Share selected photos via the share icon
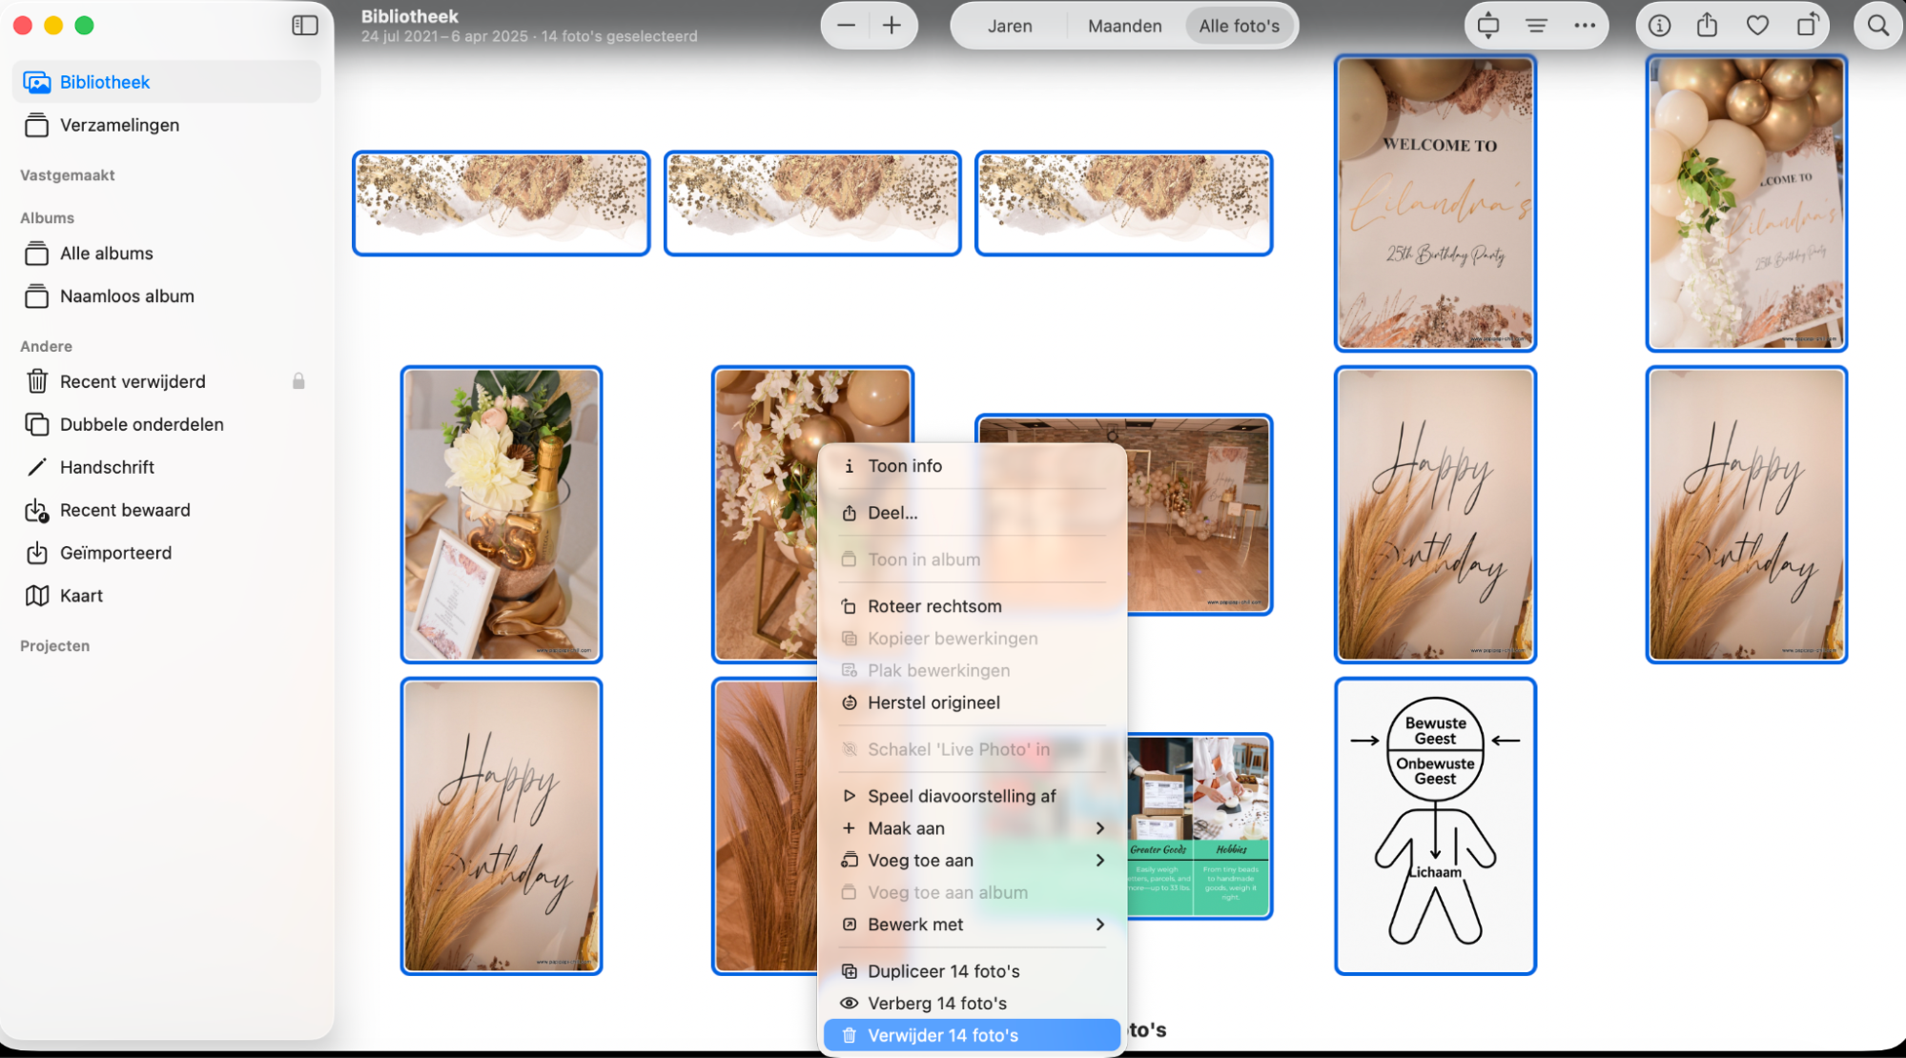 point(1708,26)
